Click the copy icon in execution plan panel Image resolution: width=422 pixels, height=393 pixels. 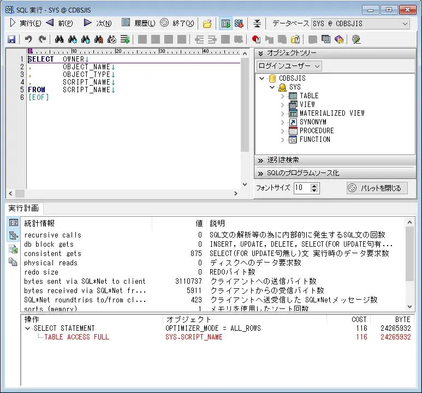point(14,262)
